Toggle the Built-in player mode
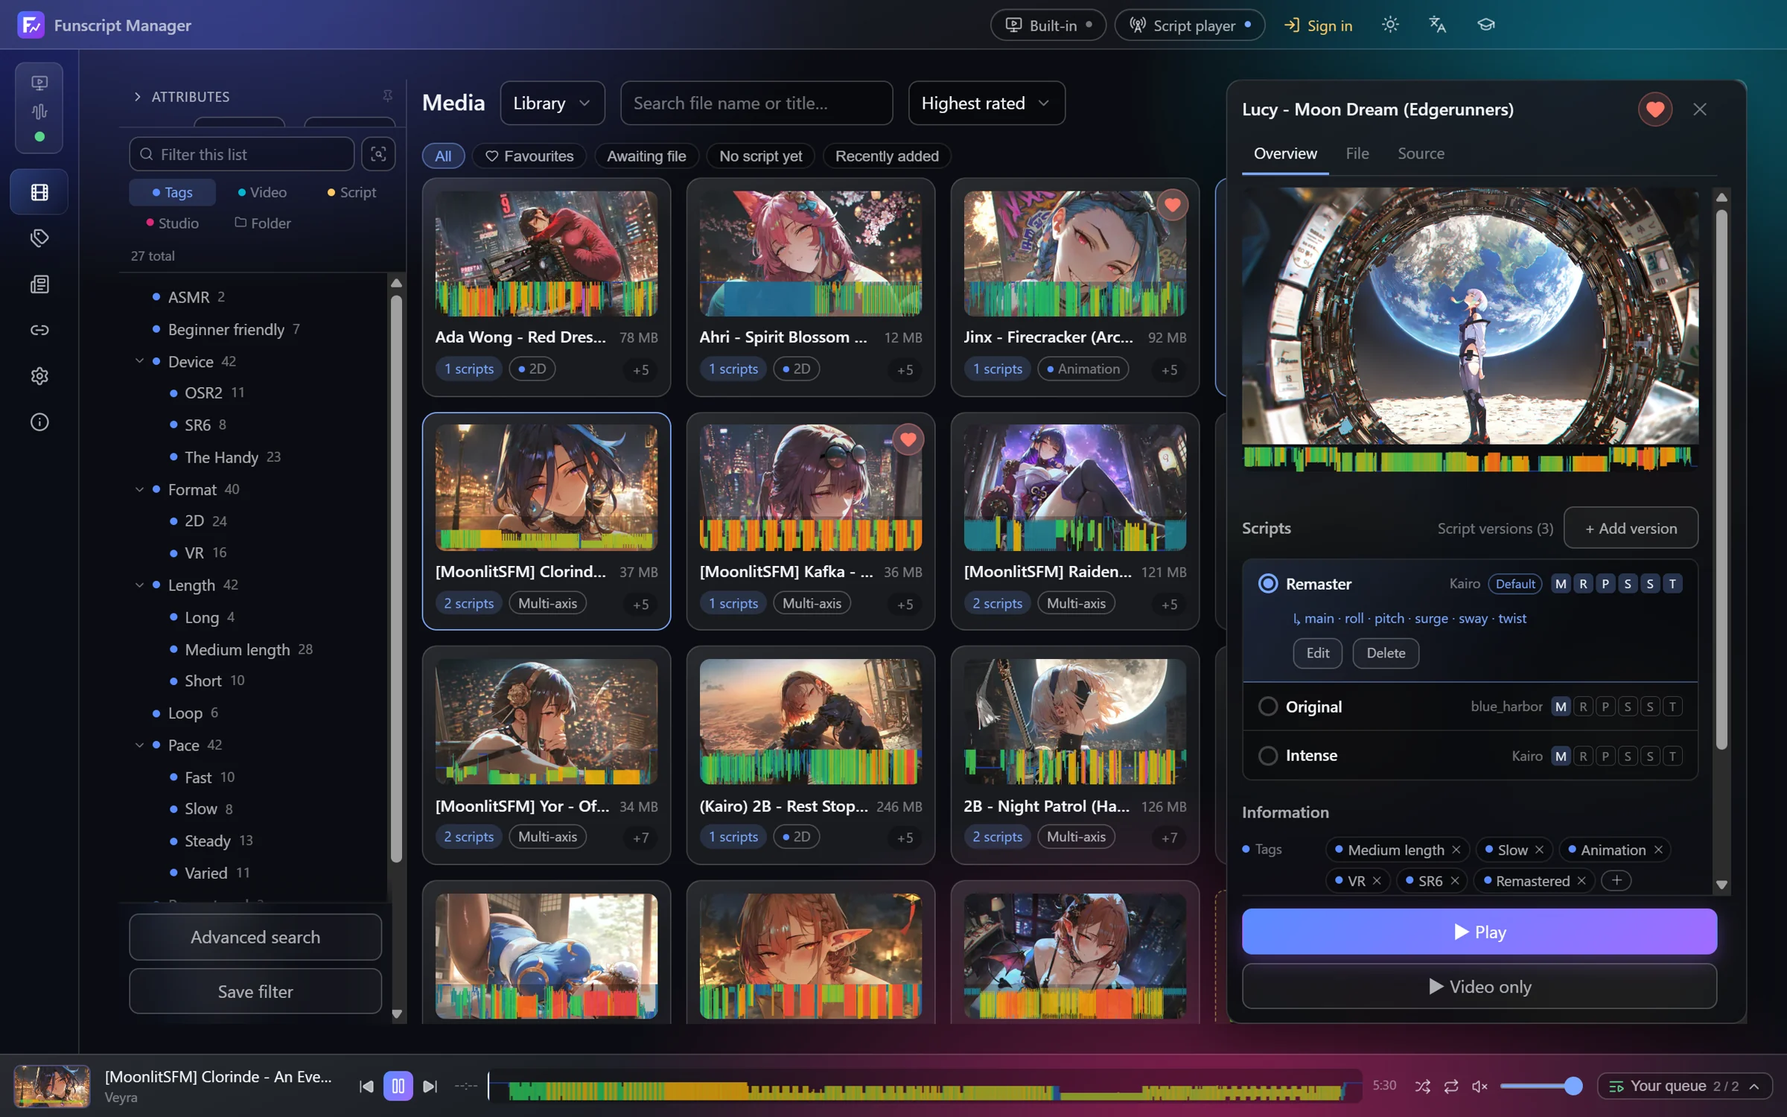 coord(1048,25)
